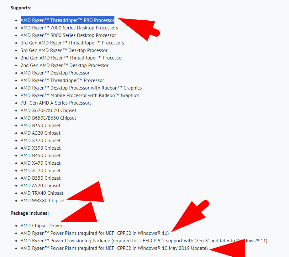Click '3rd Gen AMD Ryzen™ Desktop Processor'

point(64,50)
